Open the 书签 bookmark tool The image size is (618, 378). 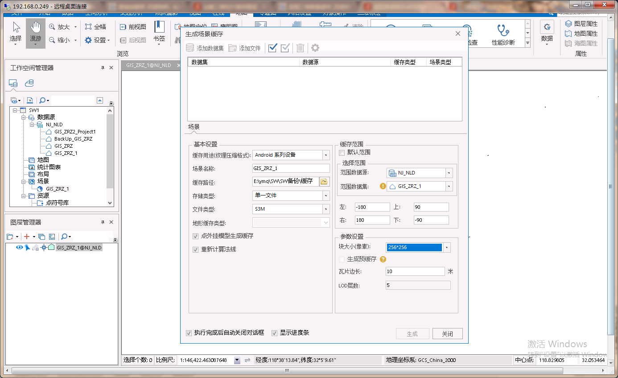(x=159, y=33)
